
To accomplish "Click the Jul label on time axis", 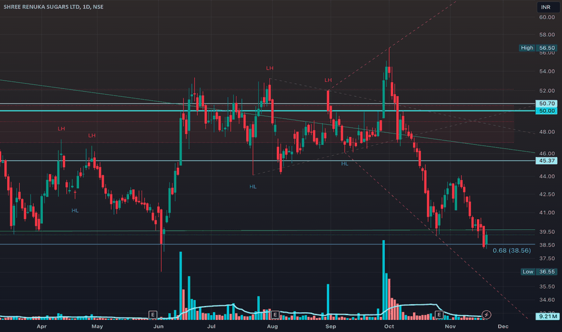I will (212, 326).
